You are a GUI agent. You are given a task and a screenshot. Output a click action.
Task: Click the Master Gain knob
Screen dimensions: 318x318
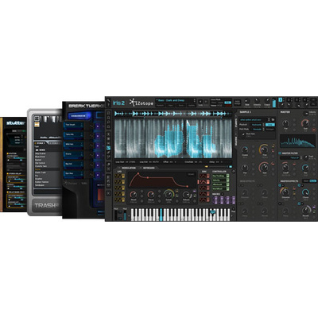(x=305, y=123)
